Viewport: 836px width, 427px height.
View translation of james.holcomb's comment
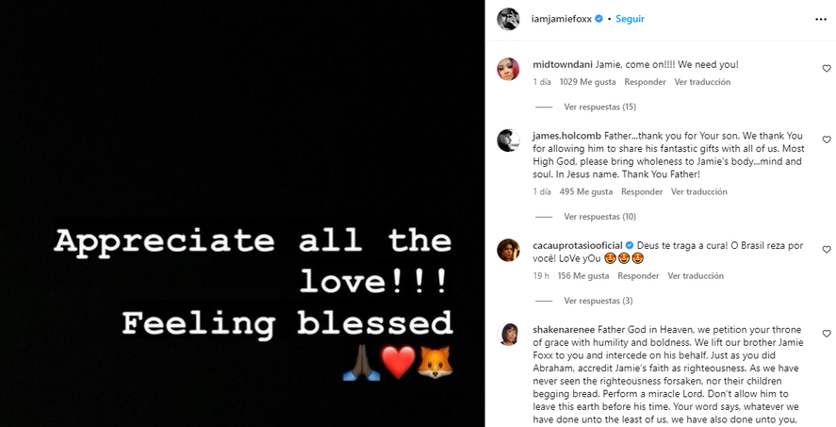[x=698, y=191]
